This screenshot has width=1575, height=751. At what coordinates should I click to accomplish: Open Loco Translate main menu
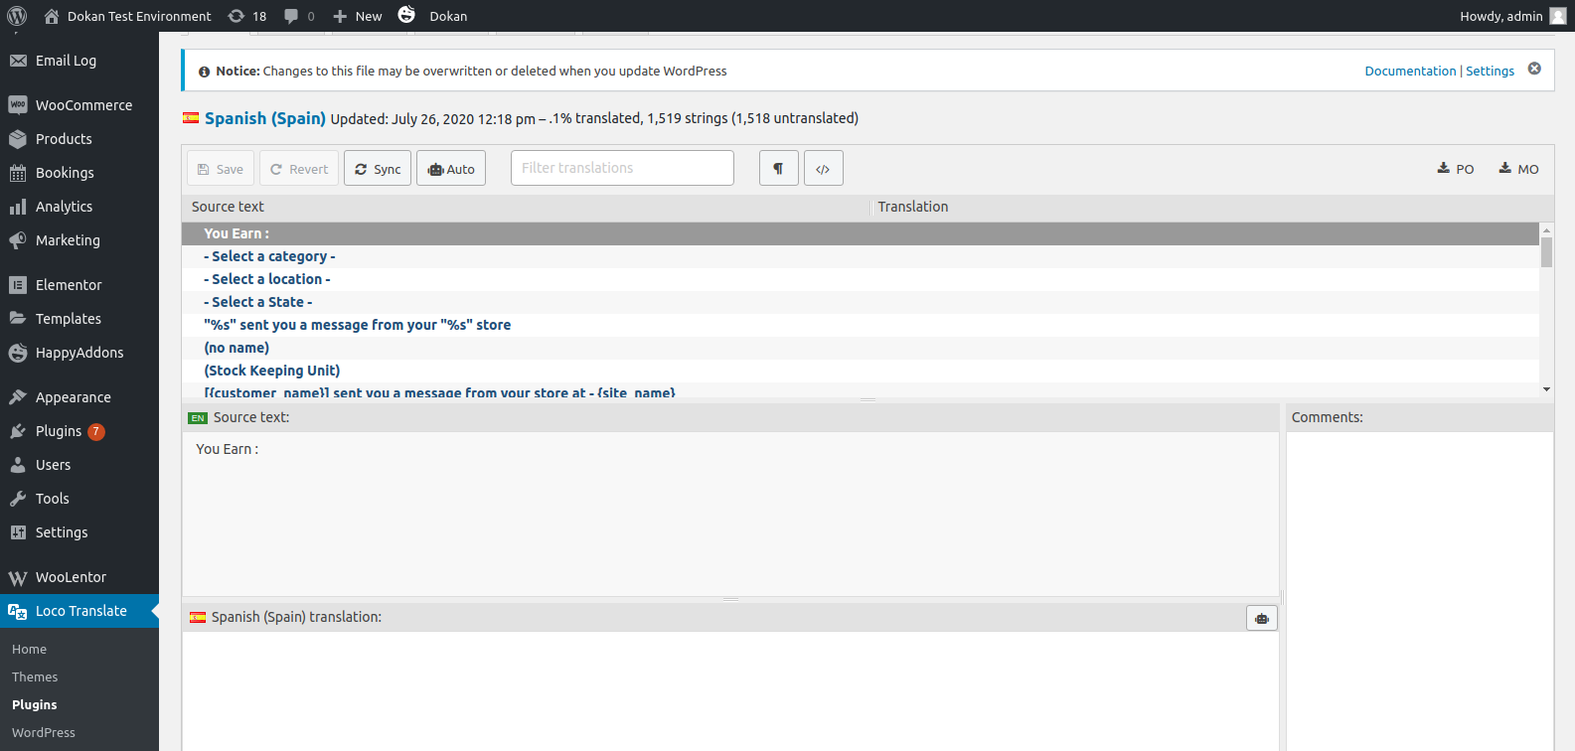pos(79,611)
